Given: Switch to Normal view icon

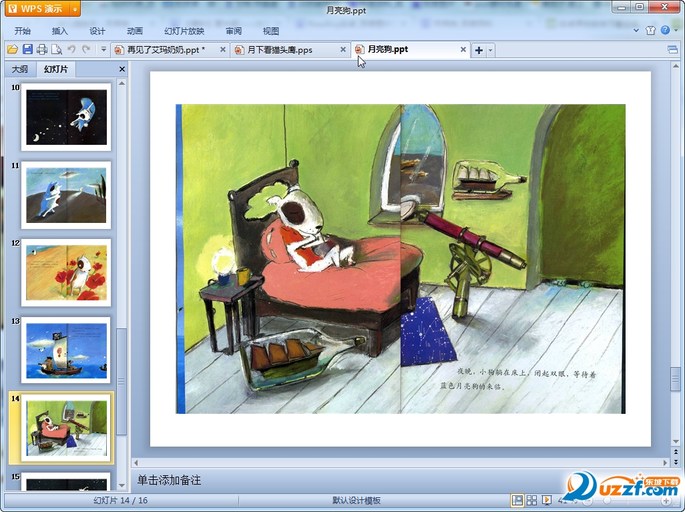Looking at the screenshot, I should (x=517, y=500).
